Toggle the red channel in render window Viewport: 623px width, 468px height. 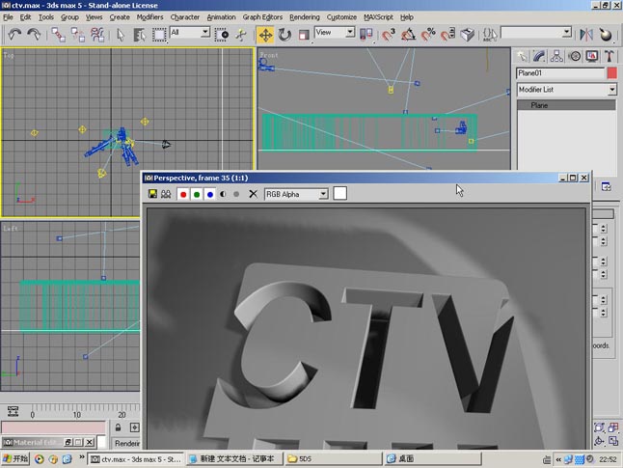[183, 194]
